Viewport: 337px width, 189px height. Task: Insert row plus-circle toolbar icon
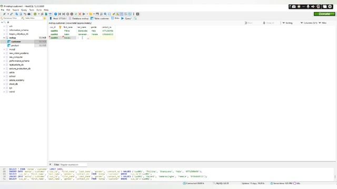point(68,14)
